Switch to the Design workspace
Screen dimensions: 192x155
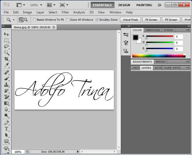point(124,5)
